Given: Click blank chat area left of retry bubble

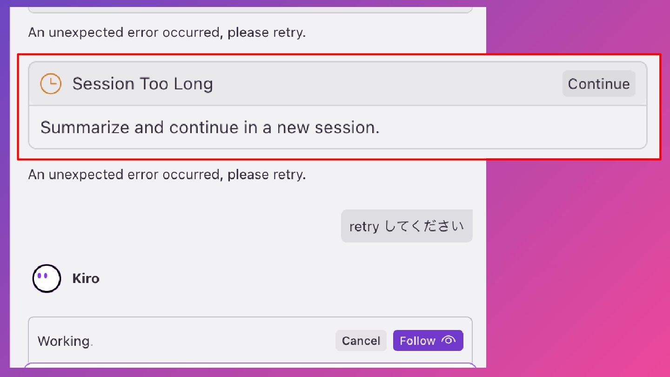Looking at the screenshot, I should pos(181,226).
